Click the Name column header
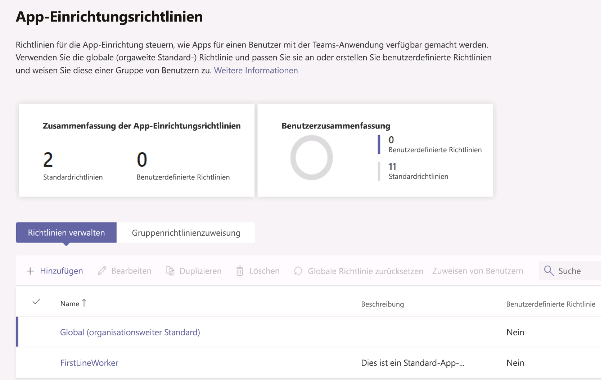This screenshot has width=604, height=380. pos(70,304)
